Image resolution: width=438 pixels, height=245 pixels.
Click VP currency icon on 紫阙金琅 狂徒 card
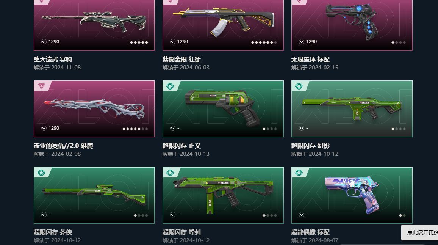click(x=173, y=42)
